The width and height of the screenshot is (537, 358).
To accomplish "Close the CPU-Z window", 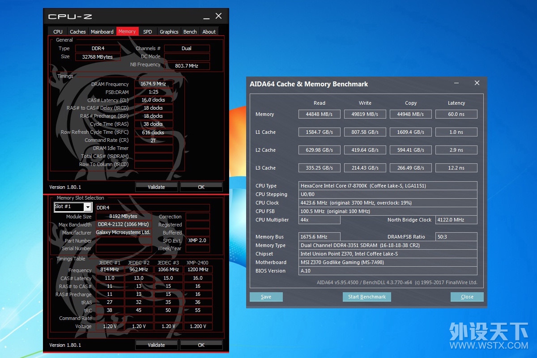I will 218,16.
